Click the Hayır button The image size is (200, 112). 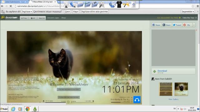tap(76, 12)
